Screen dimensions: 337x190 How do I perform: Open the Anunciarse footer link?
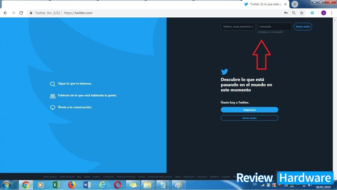pos(202,177)
